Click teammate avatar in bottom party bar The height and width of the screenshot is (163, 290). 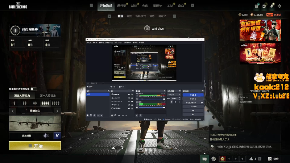tap(222, 159)
